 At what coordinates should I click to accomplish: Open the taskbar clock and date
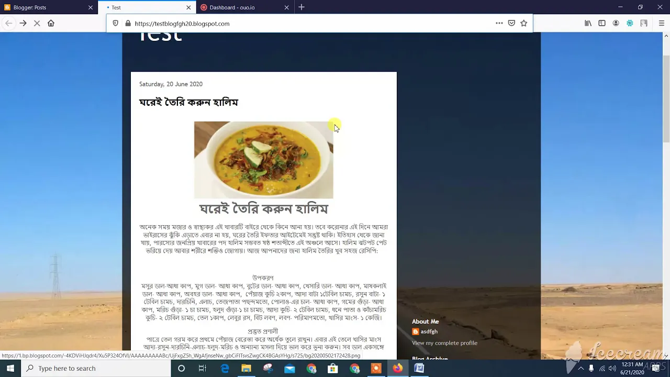[632, 368]
